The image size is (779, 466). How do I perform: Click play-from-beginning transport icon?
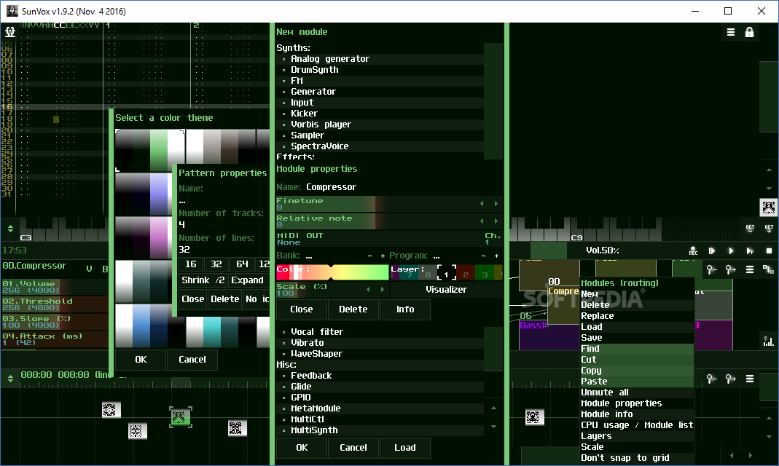712,250
